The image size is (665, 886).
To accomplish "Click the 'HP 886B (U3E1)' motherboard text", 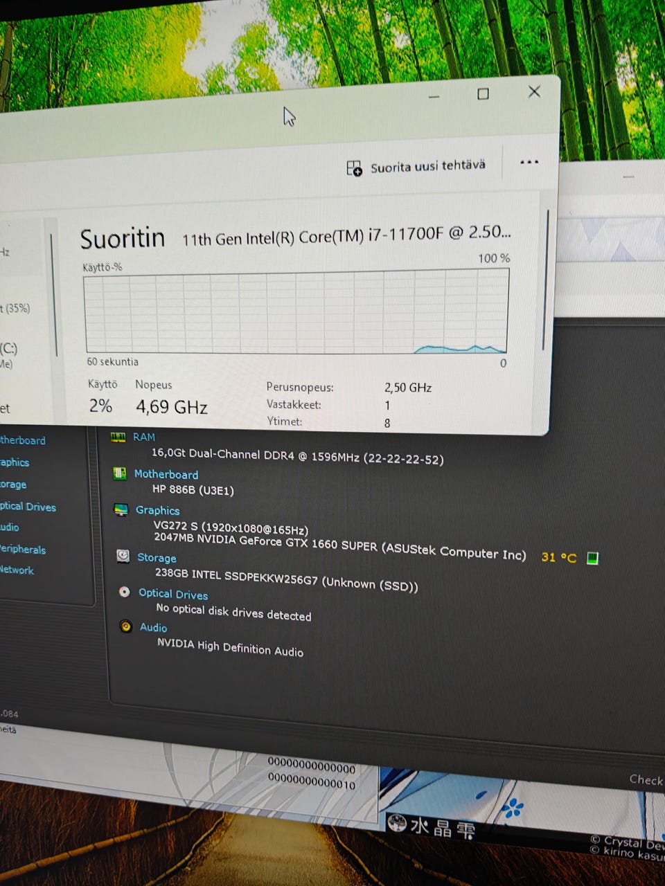I will tap(193, 490).
